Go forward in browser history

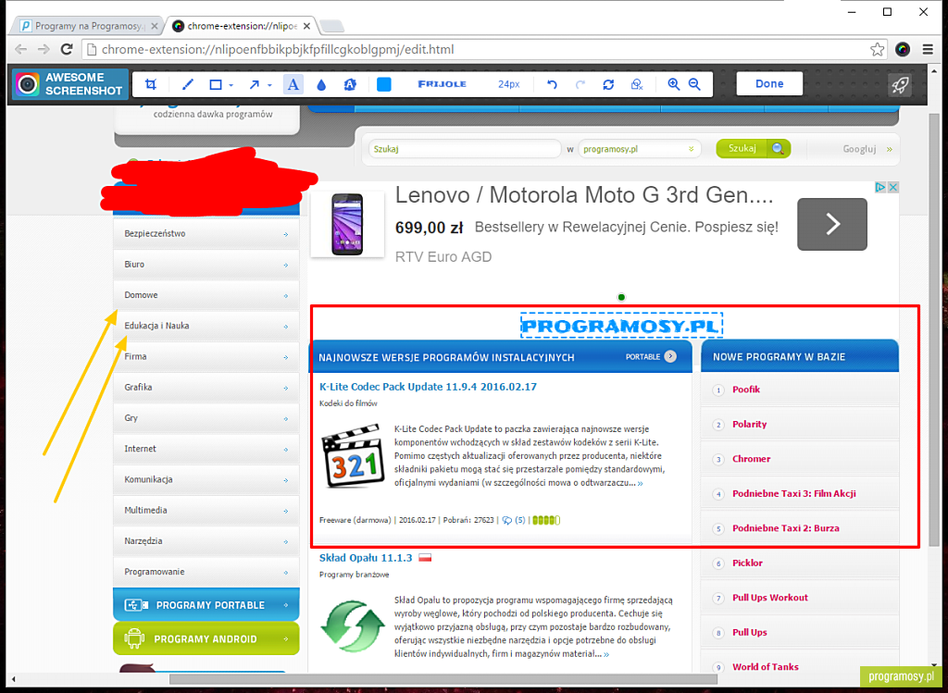44,50
